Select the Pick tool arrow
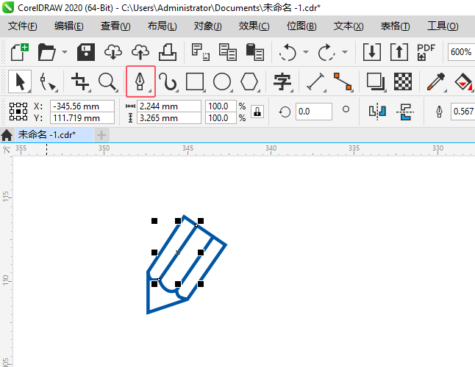The width and height of the screenshot is (475, 367). (x=20, y=81)
